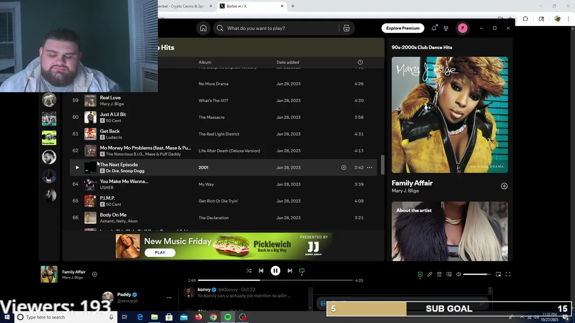Open the Friend Activity icon
The height and width of the screenshot is (323, 575).
[446, 28]
